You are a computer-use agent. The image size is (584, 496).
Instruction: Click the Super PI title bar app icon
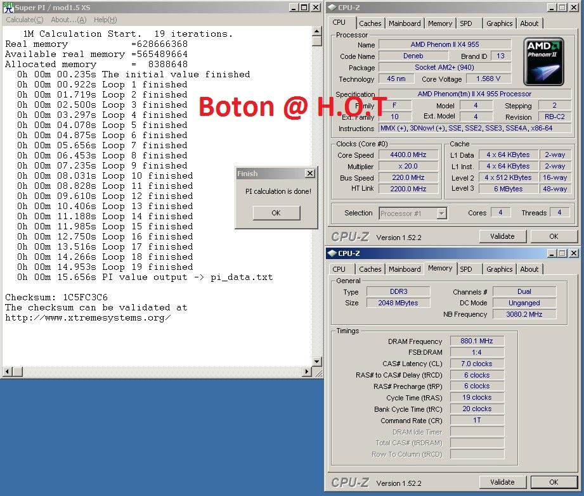pyautogui.click(x=8, y=7)
